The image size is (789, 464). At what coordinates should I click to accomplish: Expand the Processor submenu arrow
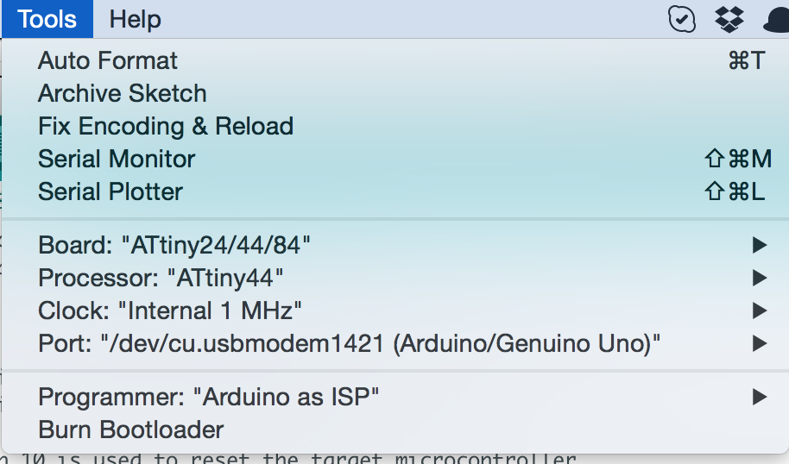coord(760,278)
